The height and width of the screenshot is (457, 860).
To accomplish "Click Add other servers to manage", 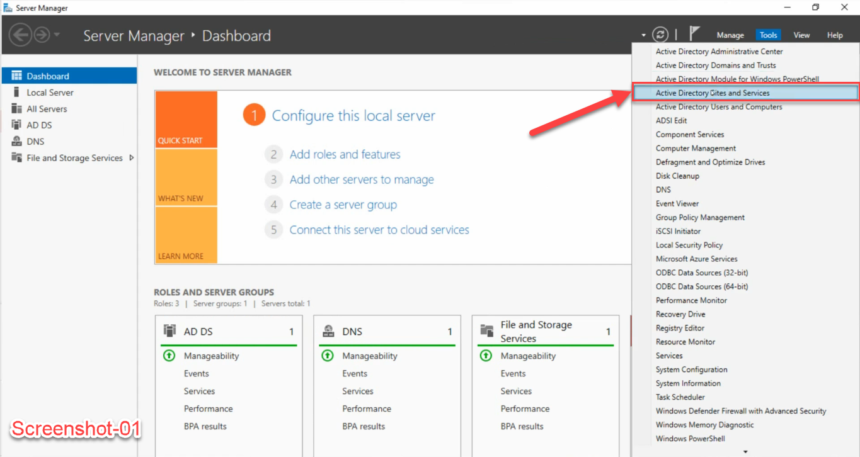I will coord(362,179).
